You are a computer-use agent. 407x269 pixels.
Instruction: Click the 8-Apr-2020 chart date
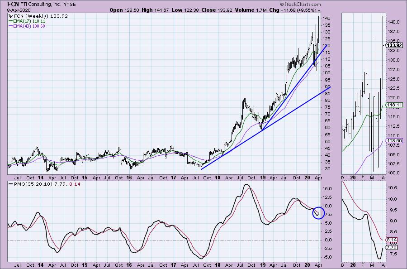pos(19,10)
